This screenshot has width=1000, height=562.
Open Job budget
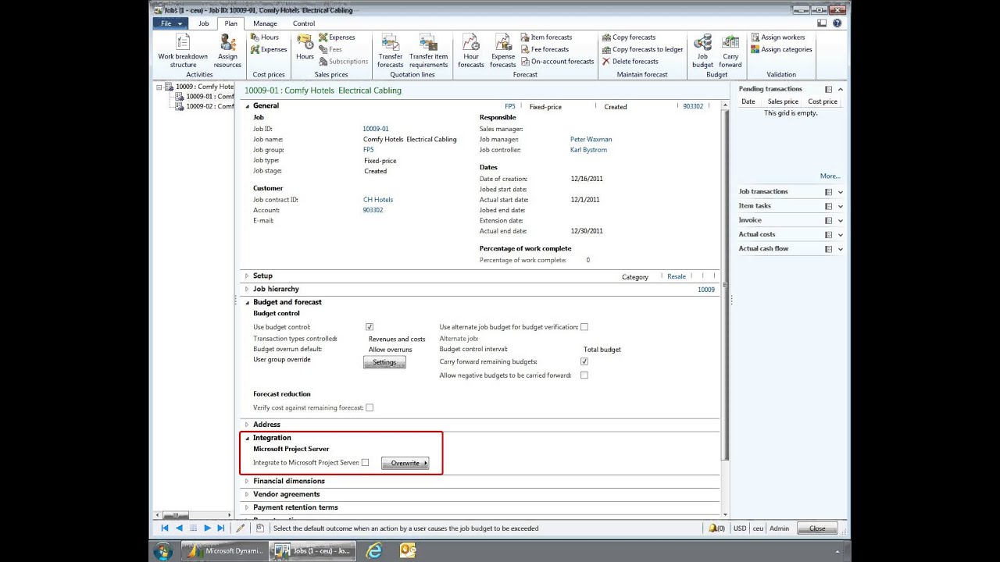pos(702,52)
